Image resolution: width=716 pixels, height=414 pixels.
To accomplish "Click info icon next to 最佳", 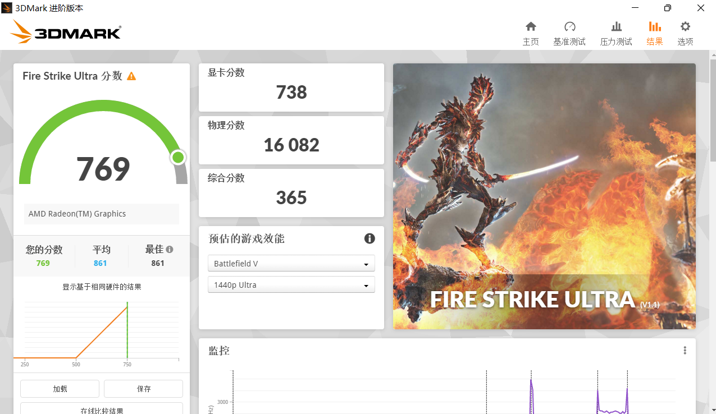I will pos(170,250).
